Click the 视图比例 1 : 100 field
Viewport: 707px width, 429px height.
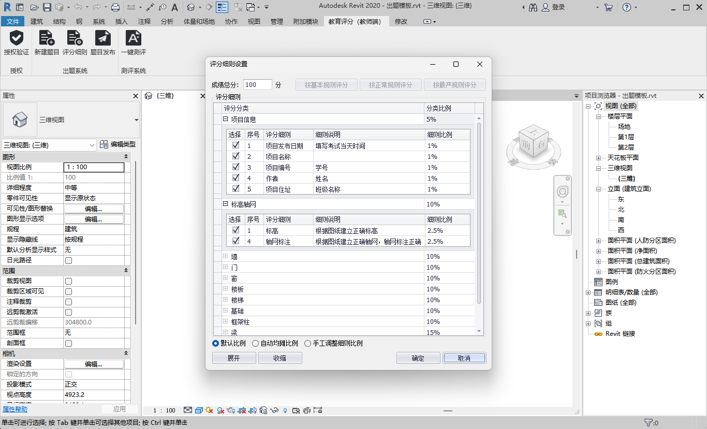94,167
